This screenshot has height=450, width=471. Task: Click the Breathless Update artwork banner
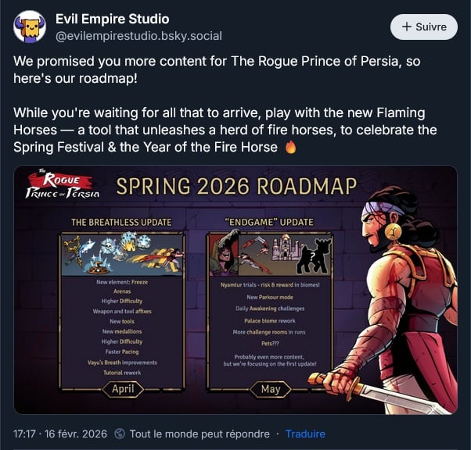[122, 255]
